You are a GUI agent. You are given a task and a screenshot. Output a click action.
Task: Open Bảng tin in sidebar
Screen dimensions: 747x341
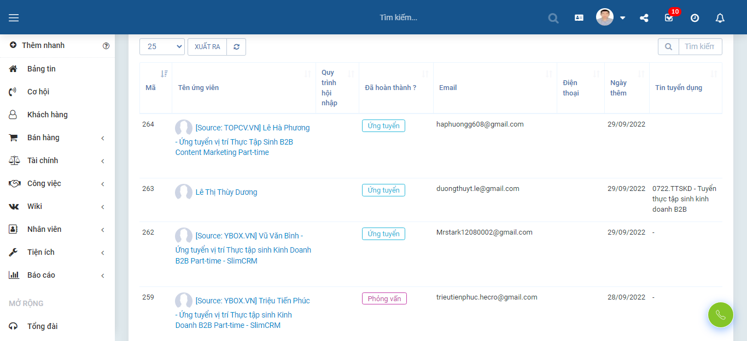pos(57,69)
